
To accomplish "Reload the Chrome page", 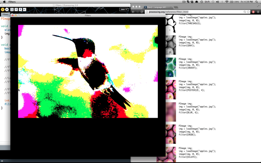I will (x=142, y=12).
